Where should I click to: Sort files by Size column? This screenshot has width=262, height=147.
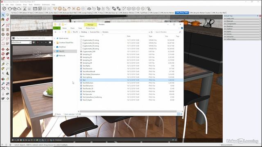tap(167, 36)
